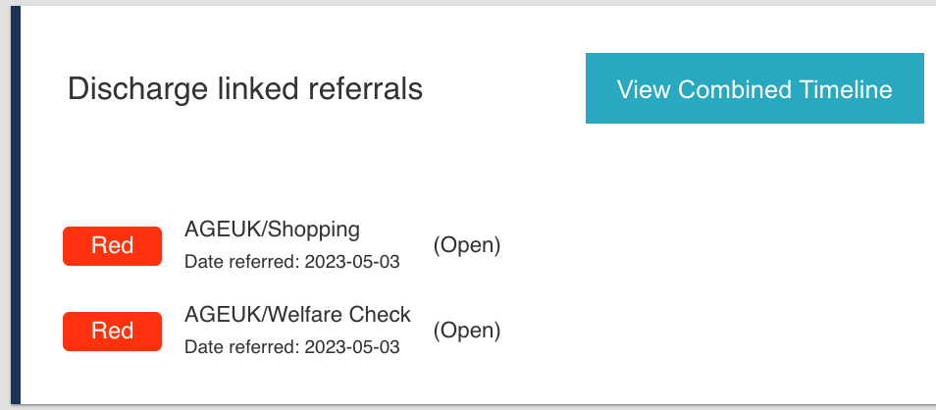Click the 2023-05-03 date in the Shopping row
The width and height of the screenshot is (936, 410).
click(351, 263)
